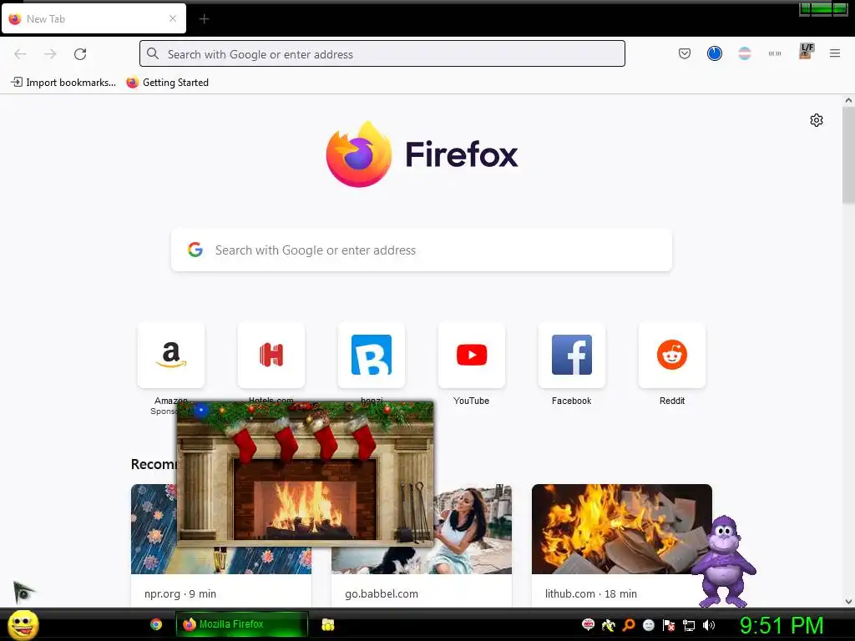This screenshot has height=641, width=855.
Task: Open the go.babbel.com article card
Action: pyautogui.click(x=422, y=562)
